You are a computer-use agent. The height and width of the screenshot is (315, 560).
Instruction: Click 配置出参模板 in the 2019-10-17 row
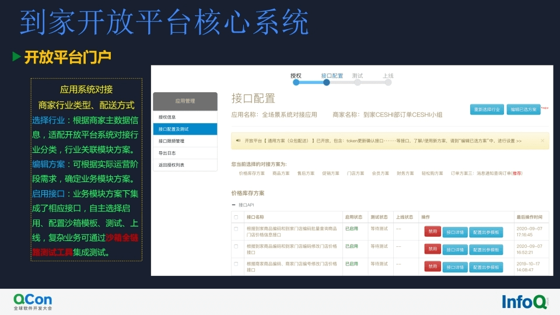(x=486, y=267)
